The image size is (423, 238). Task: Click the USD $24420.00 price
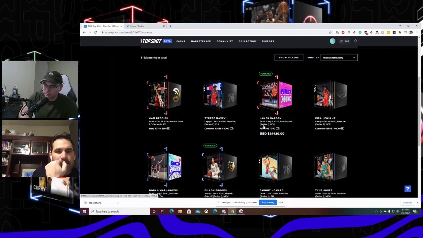click(x=272, y=134)
